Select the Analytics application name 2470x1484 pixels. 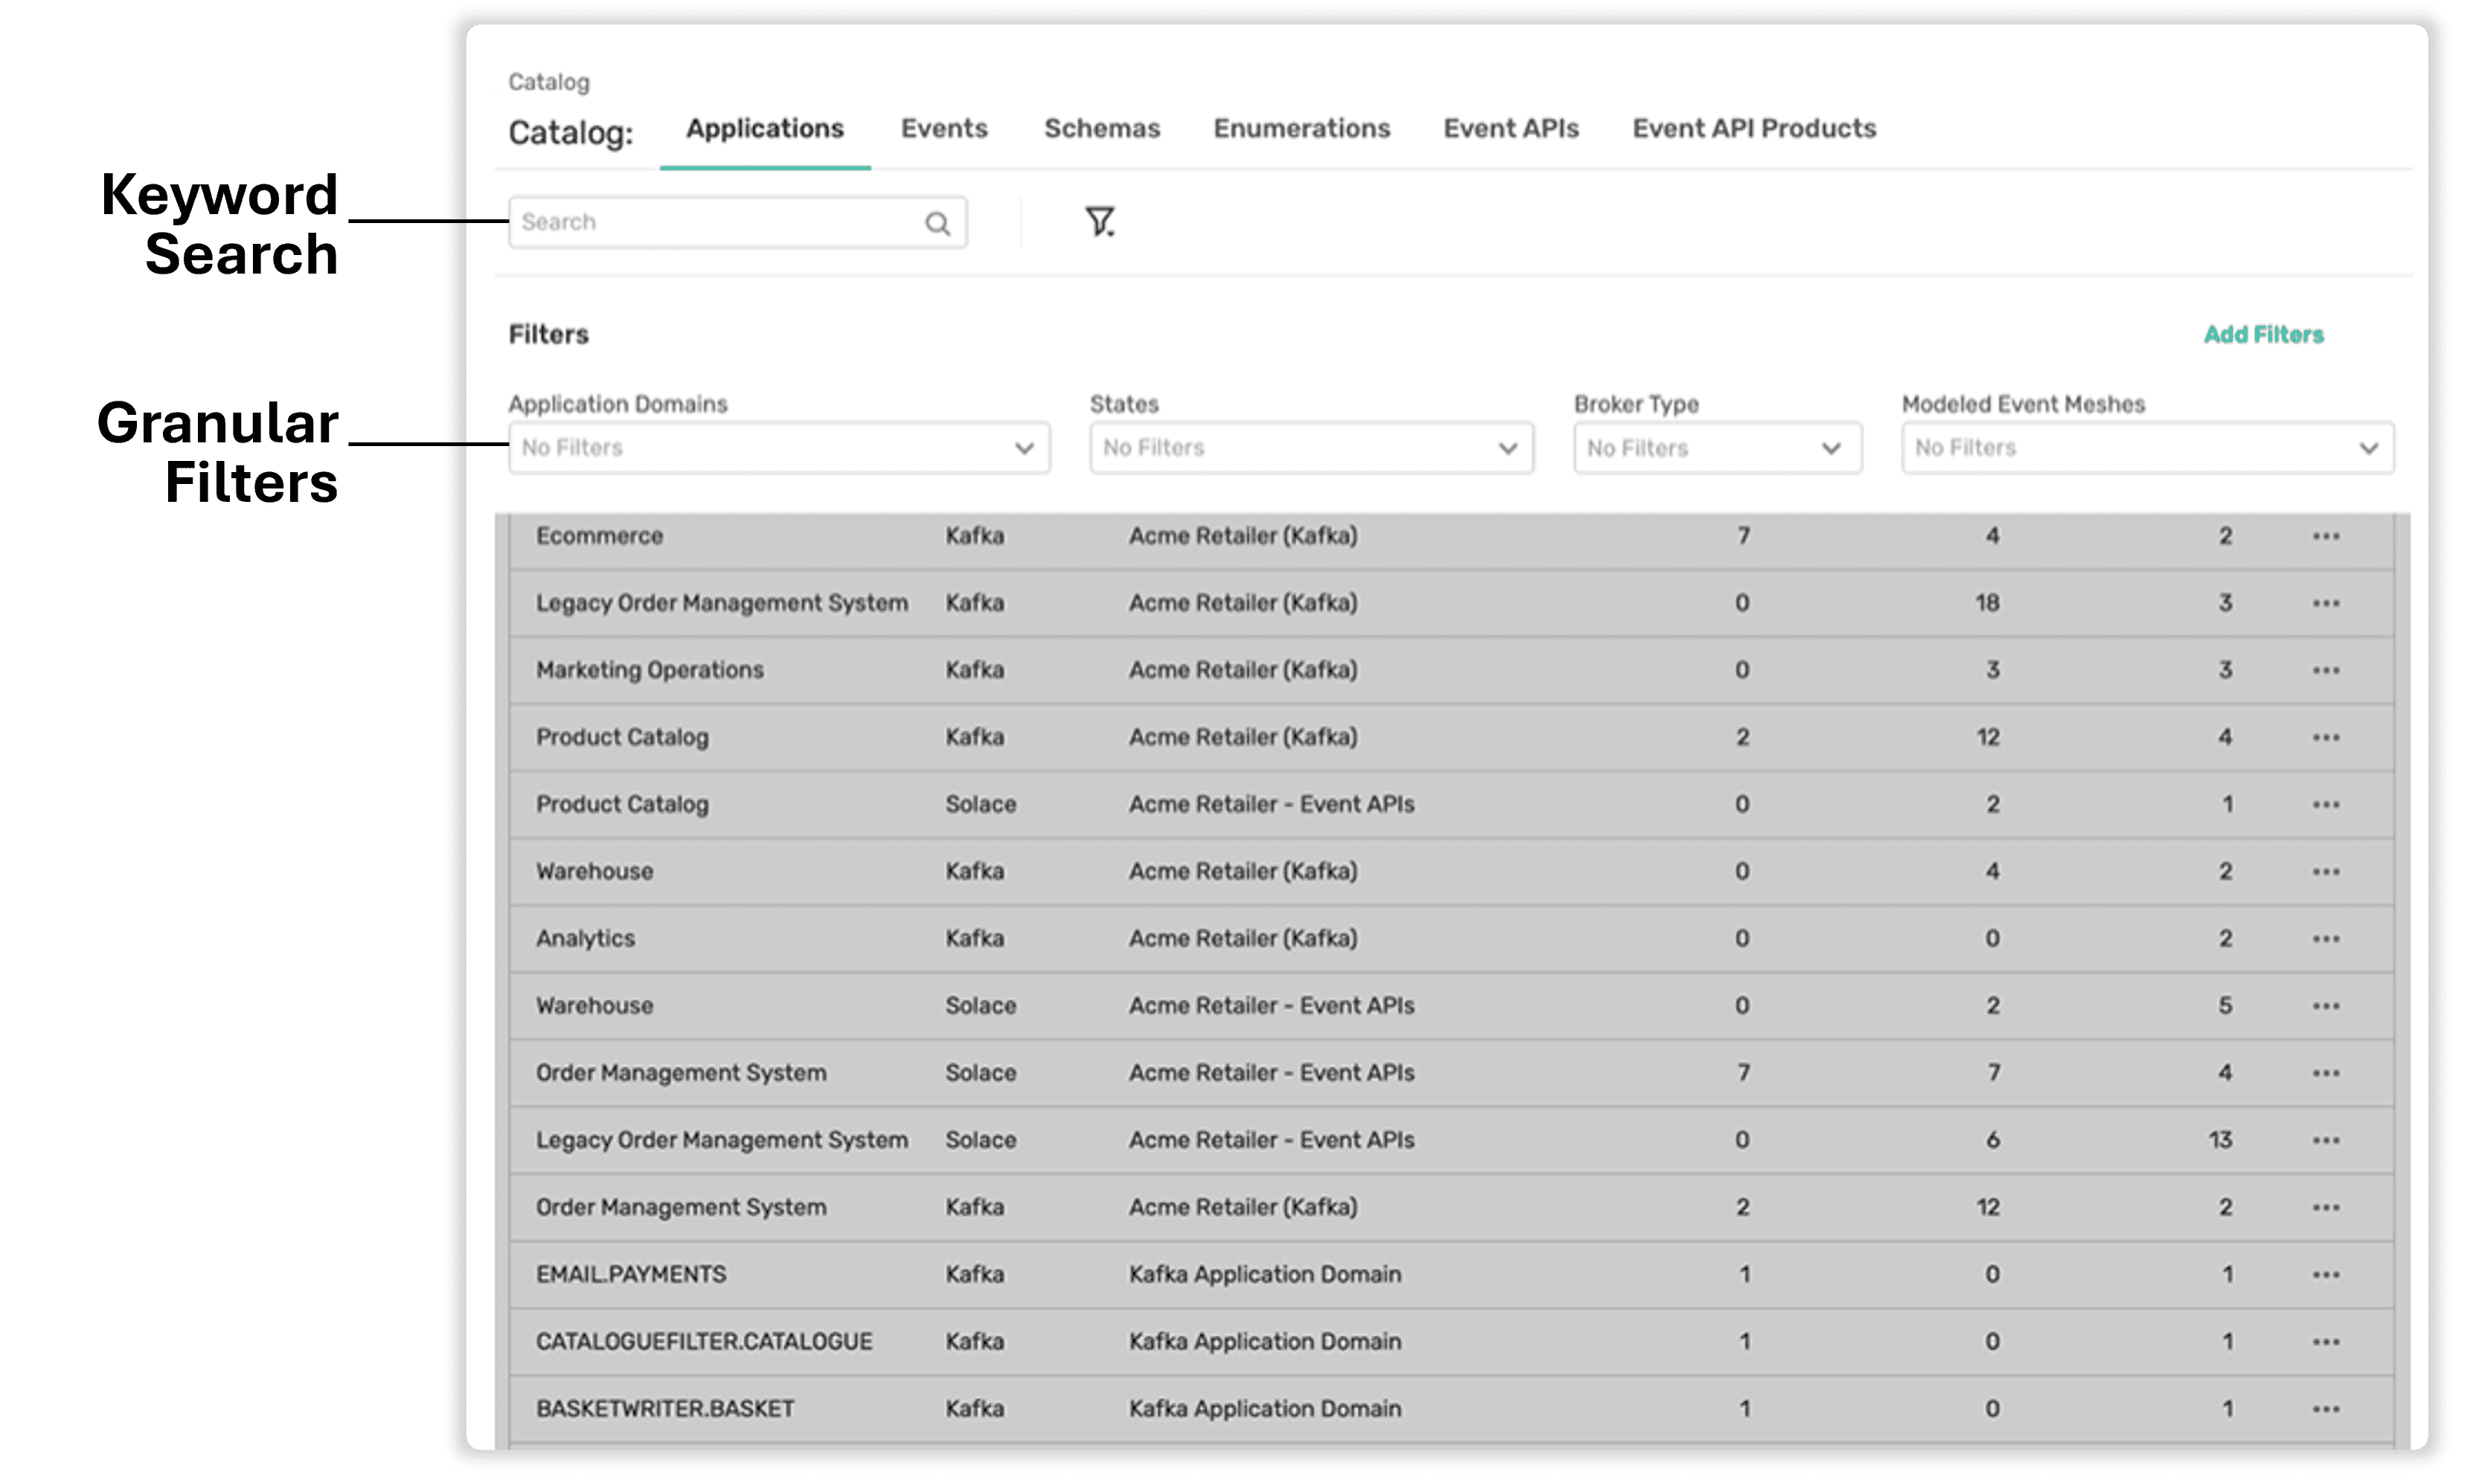point(586,939)
